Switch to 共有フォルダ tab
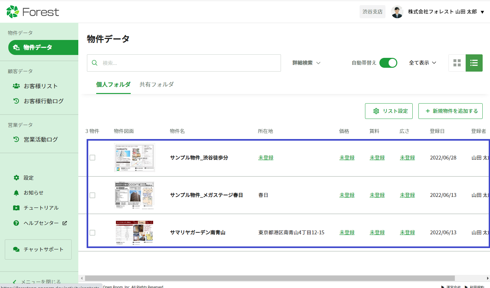Viewport: 490px width, 288px height. click(157, 85)
